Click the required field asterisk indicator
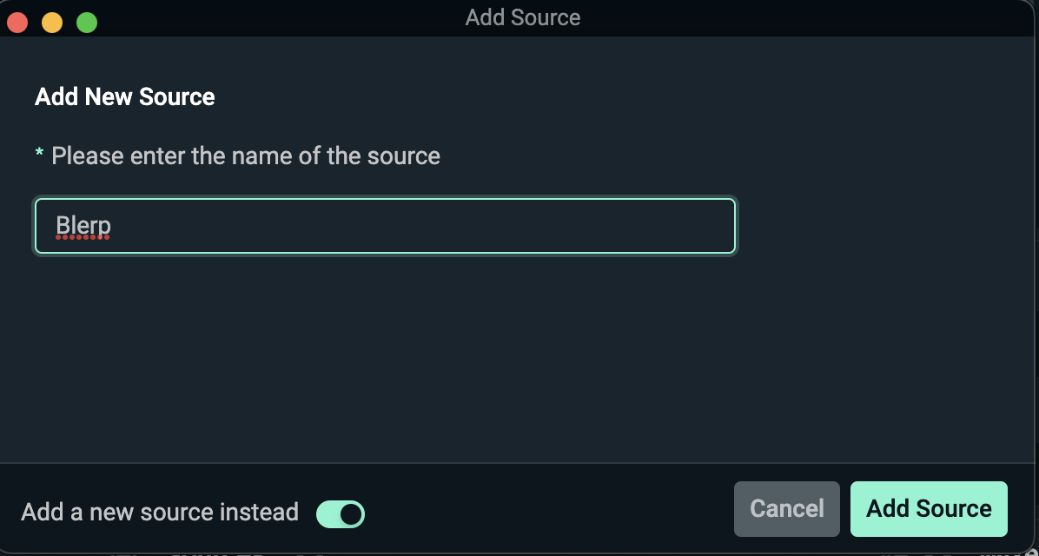 pos(38,155)
